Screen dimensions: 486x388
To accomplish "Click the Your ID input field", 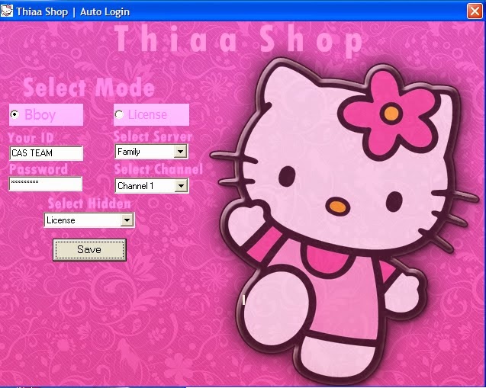I will (47, 153).
